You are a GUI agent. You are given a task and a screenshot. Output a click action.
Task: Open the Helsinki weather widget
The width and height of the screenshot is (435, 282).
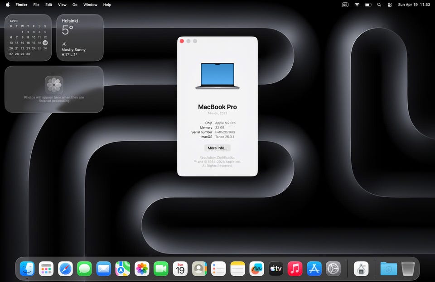click(80, 38)
